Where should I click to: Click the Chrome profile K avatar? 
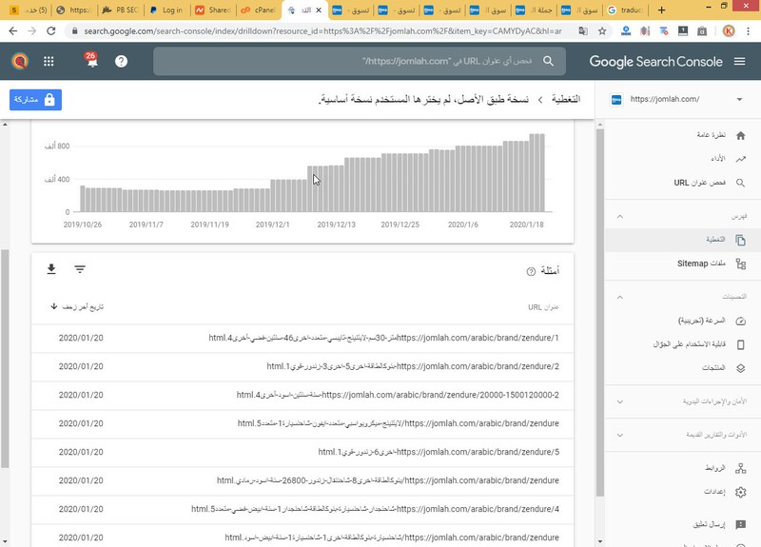(729, 31)
